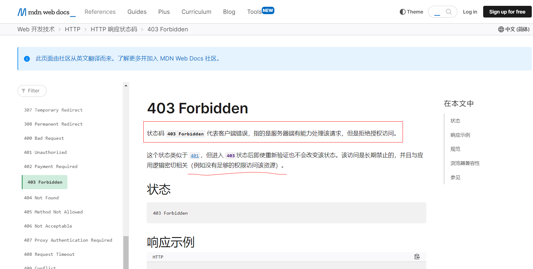533x269 pixels.
Task: Select 403 Forbidden in sidebar
Action: tap(45, 182)
